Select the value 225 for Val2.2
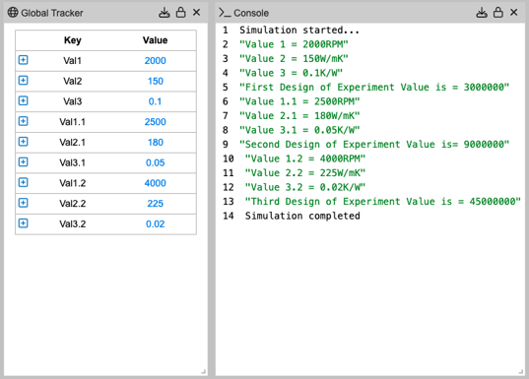Image resolution: width=529 pixels, height=379 pixels. click(x=156, y=204)
